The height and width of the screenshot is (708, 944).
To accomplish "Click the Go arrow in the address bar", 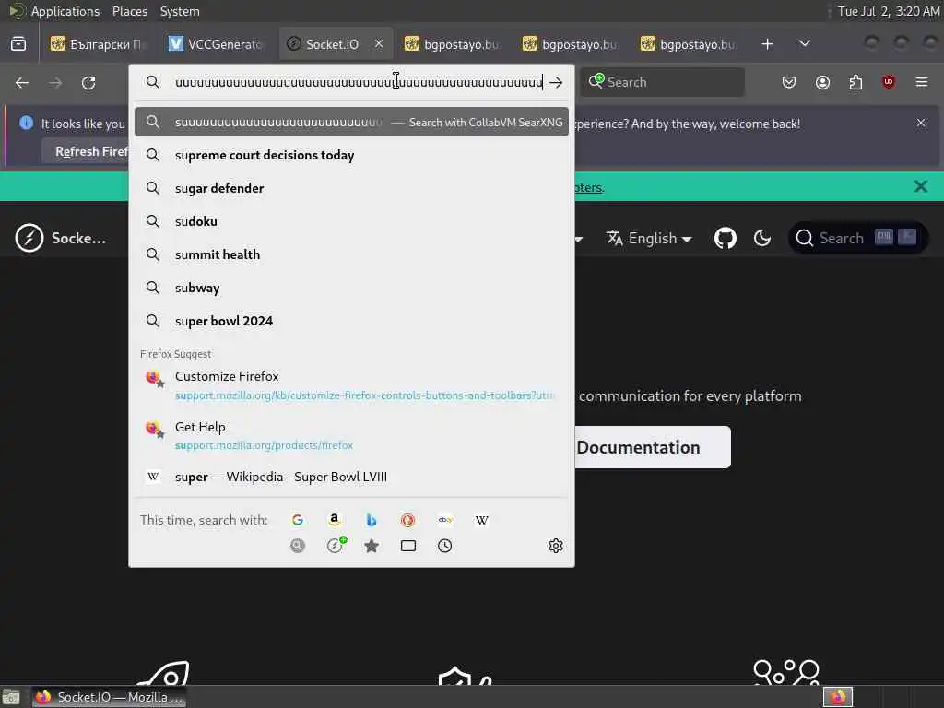I will click(x=556, y=82).
